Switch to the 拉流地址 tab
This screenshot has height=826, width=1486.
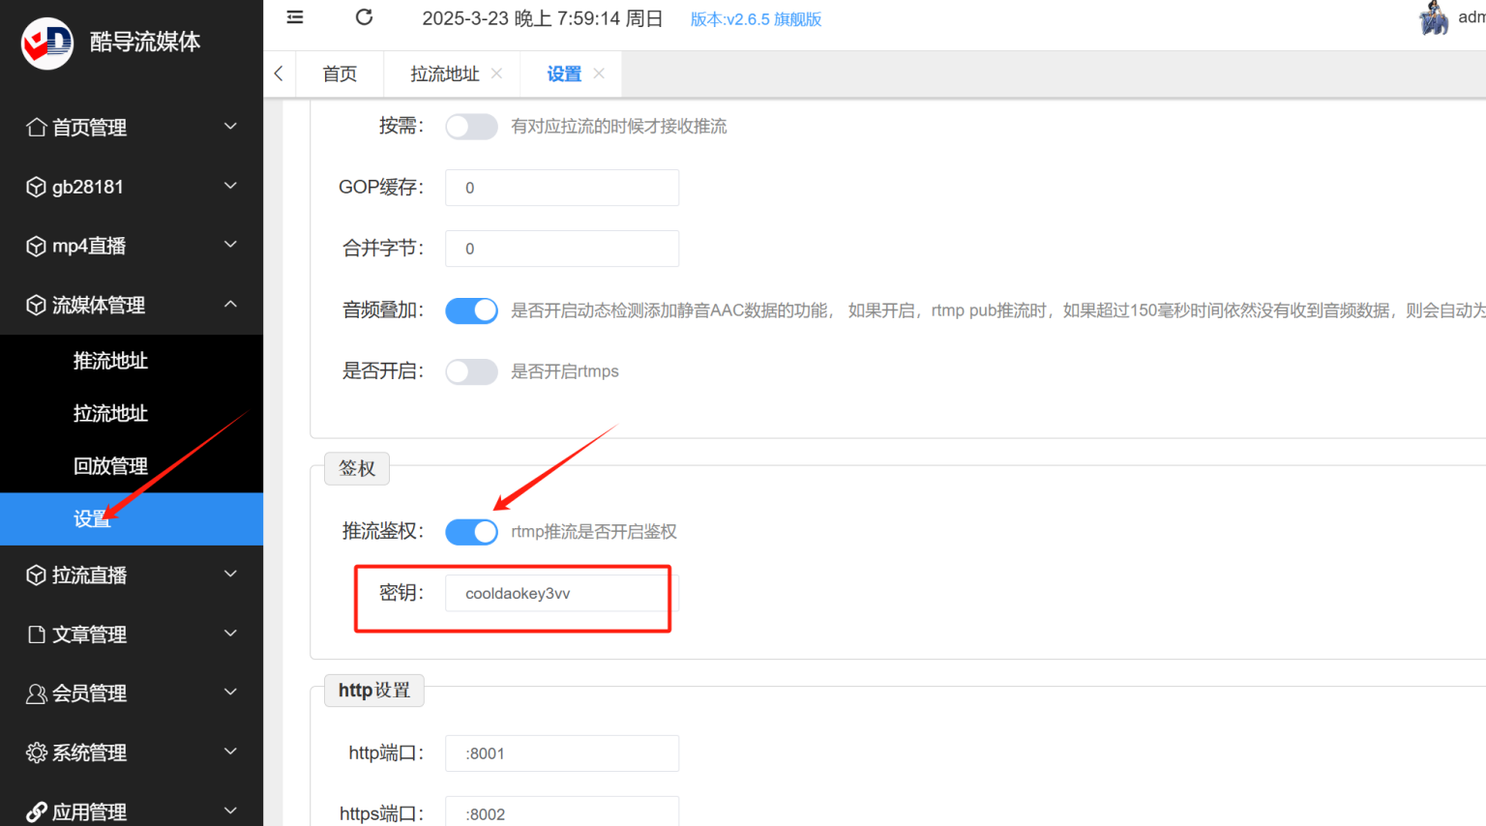[444, 74]
